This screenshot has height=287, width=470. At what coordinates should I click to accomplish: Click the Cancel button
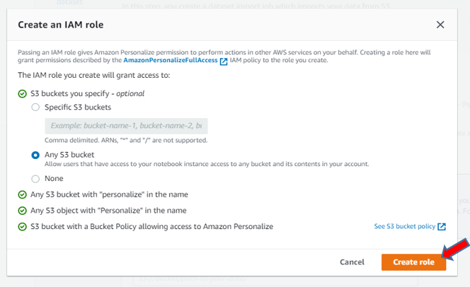click(x=352, y=262)
